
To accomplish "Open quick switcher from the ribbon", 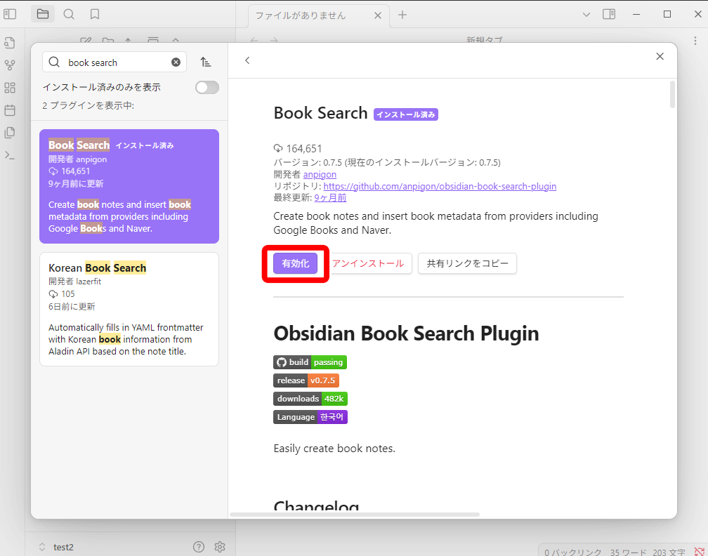I will [10, 43].
